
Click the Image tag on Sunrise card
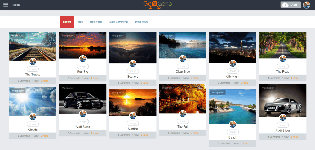pyautogui.click(x=133, y=124)
